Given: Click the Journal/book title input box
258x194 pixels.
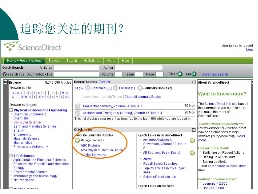Looking at the screenshot, I should pos(76,74).
